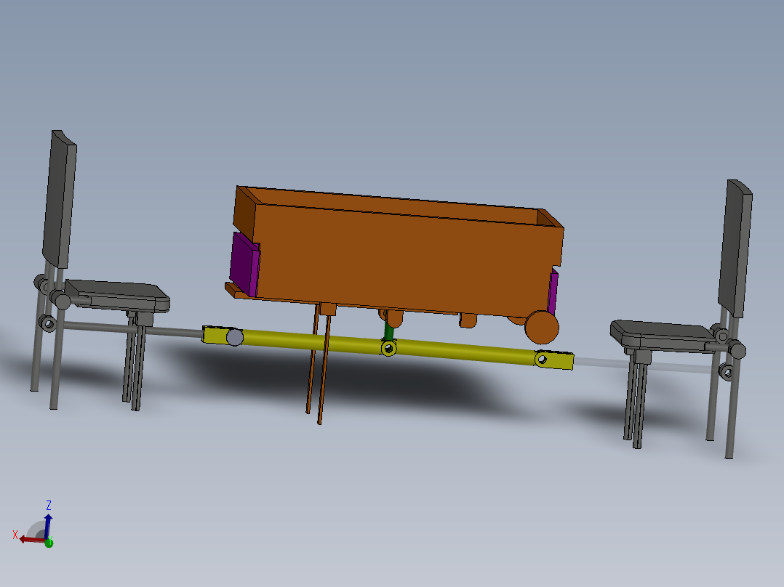
Task: Click the magenta strip on the trough's right end
Action: [x=553, y=291]
